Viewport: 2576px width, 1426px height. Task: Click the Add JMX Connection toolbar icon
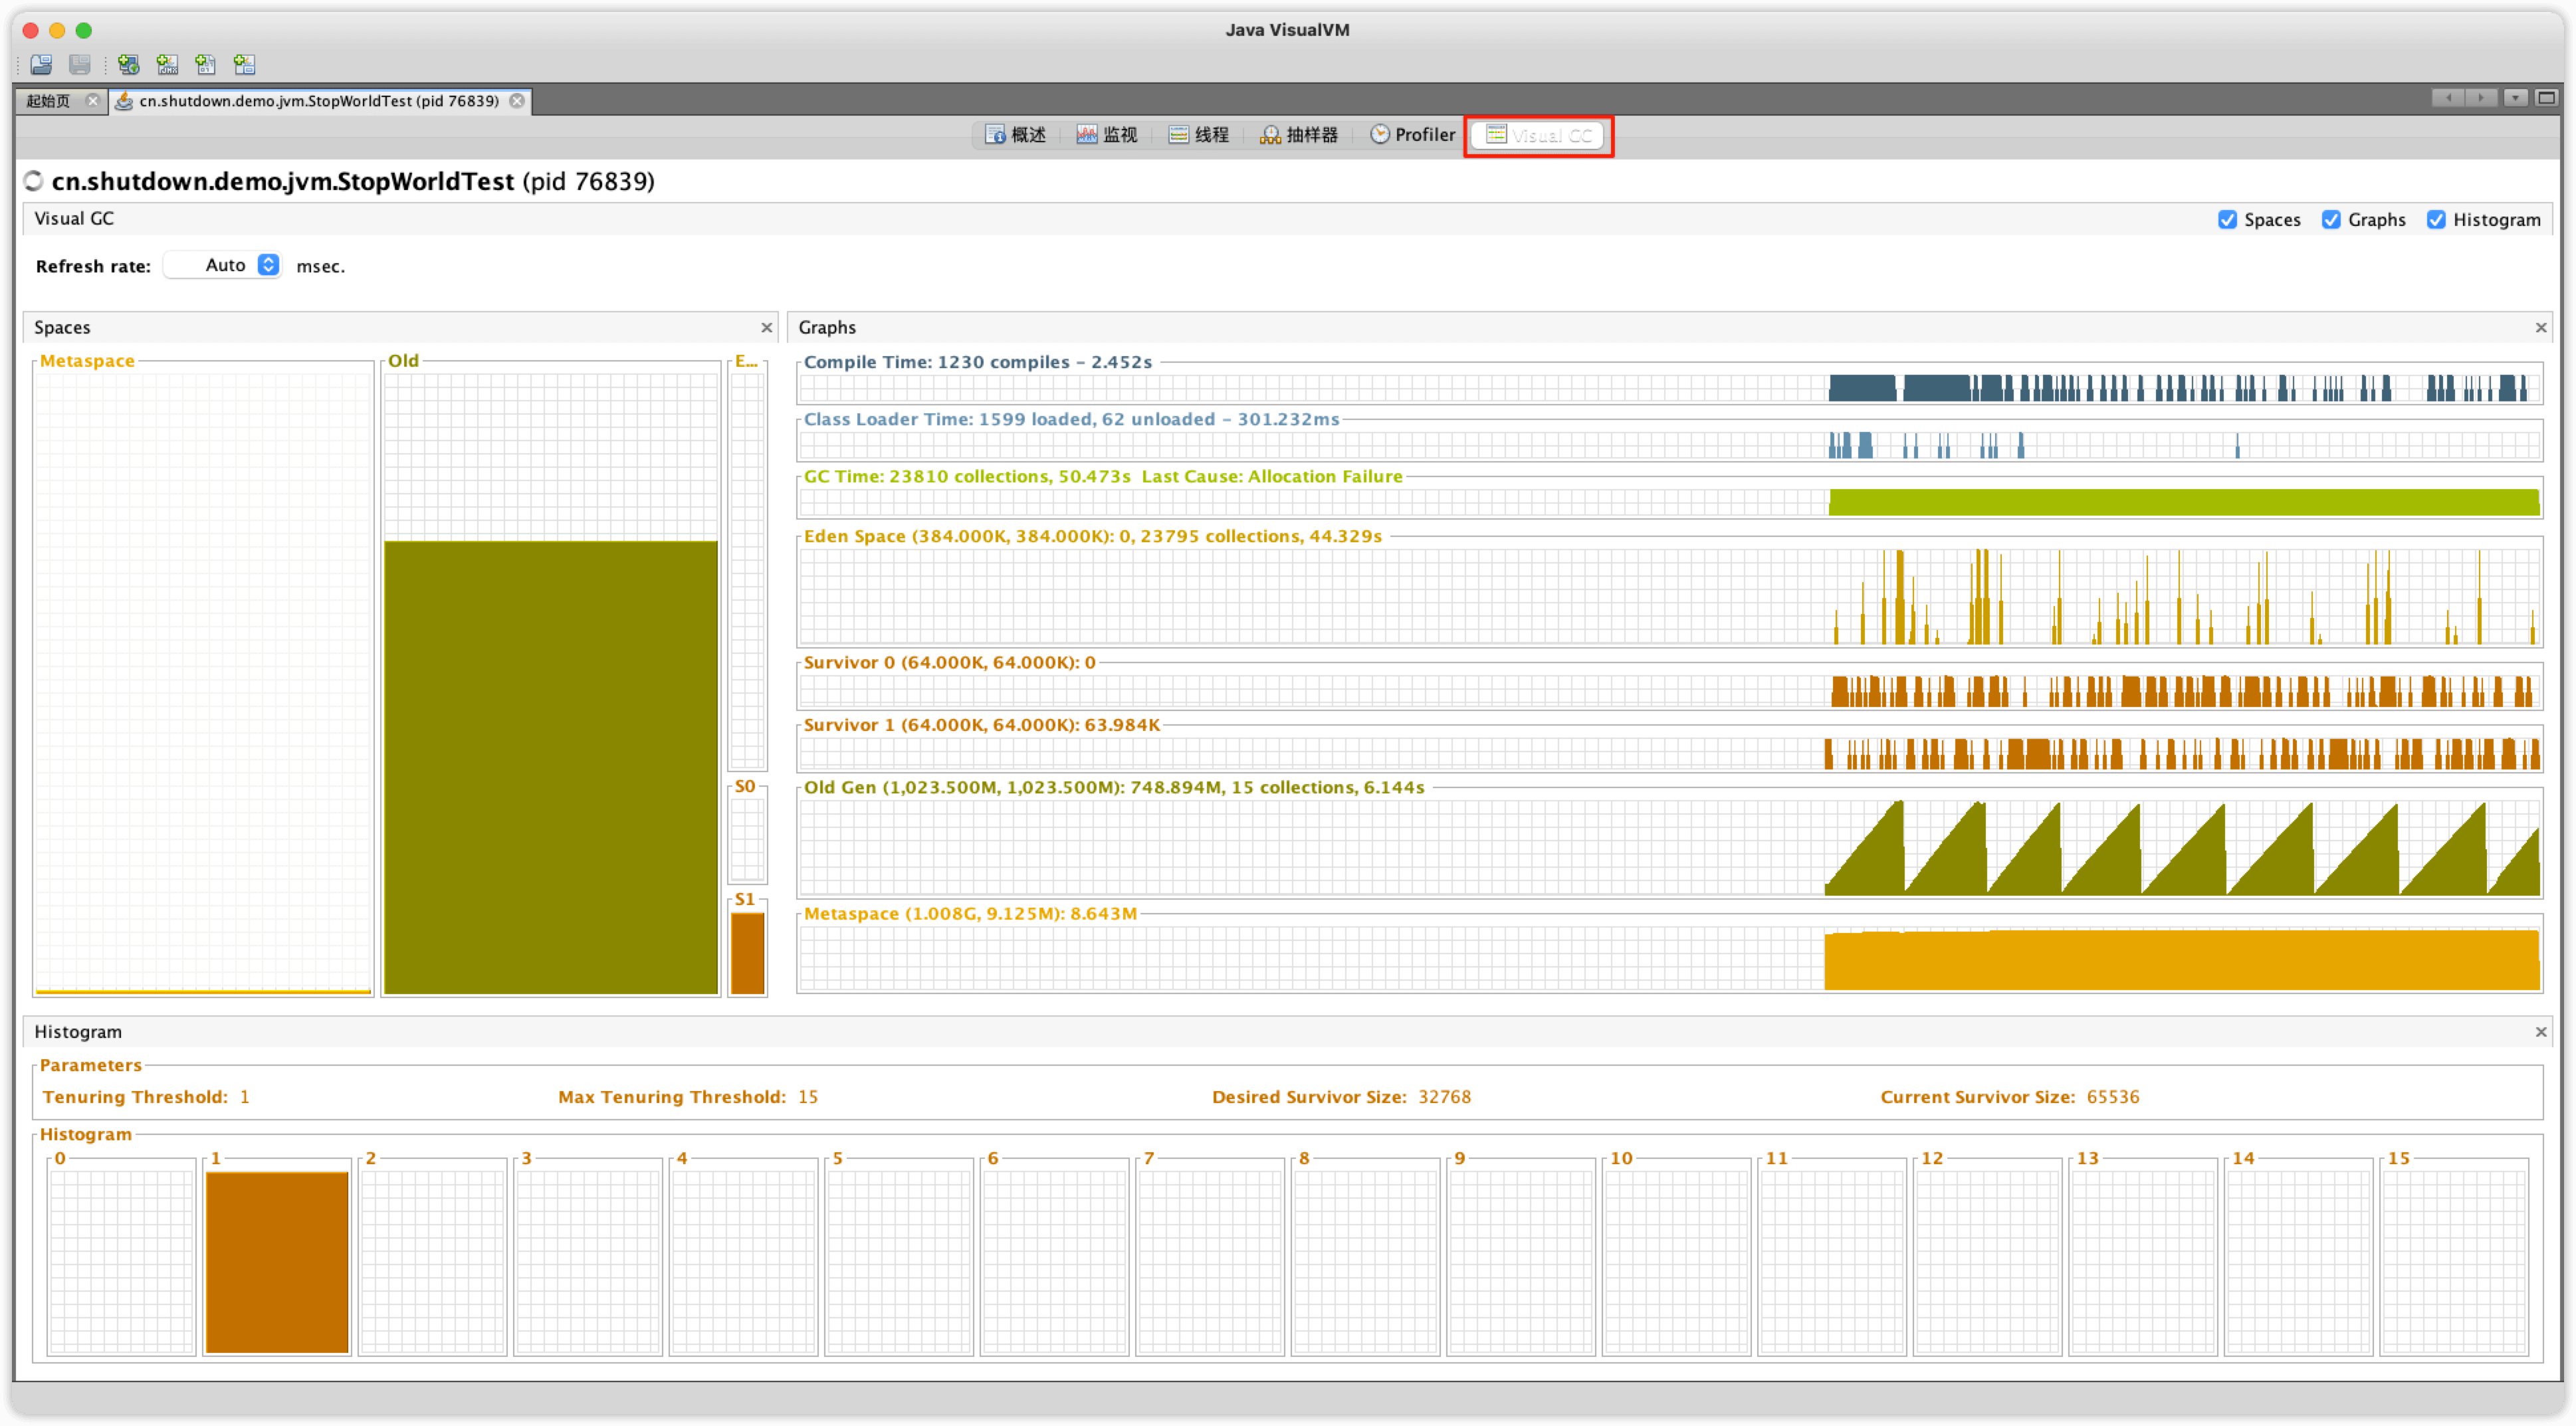click(167, 65)
